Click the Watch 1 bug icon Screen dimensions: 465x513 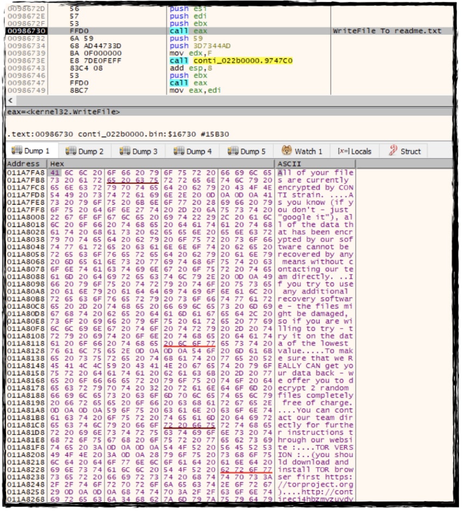pos(287,151)
